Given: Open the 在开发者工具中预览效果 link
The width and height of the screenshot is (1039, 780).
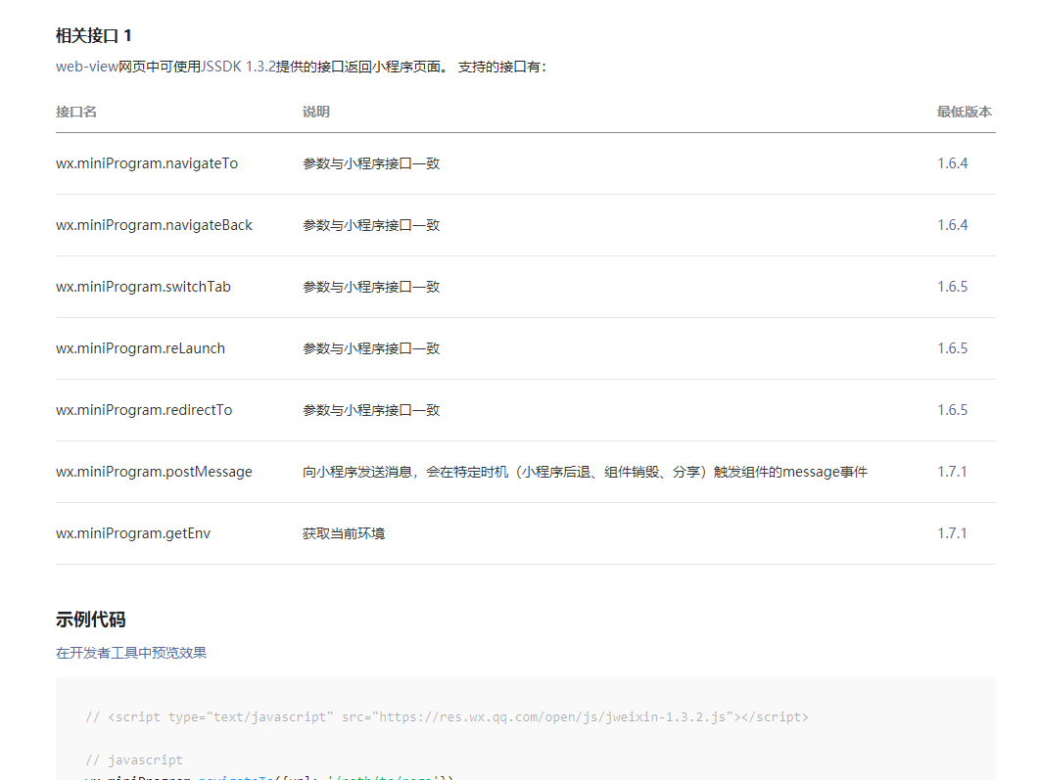Looking at the screenshot, I should coord(131,653).
